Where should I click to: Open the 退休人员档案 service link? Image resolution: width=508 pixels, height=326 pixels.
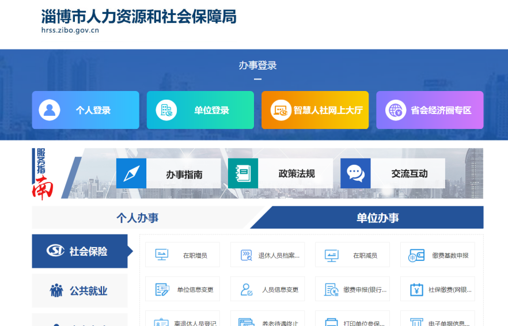[268, 255]
